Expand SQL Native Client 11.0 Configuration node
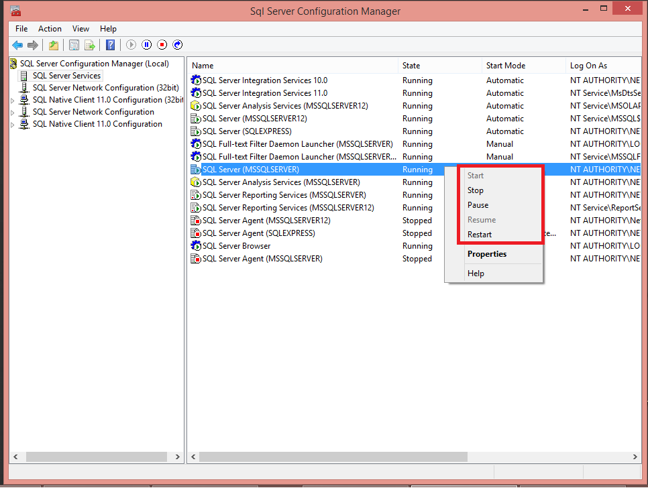The width and height of the screenshot is (648, 488). coord(12,124)
